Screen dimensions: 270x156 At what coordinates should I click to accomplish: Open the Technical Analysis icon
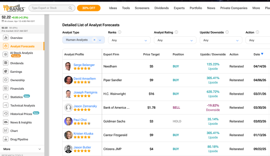6,105
